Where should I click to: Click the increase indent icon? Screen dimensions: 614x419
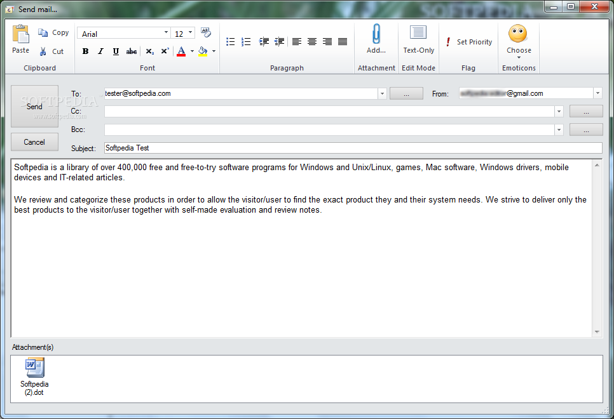tap(264, 41)
